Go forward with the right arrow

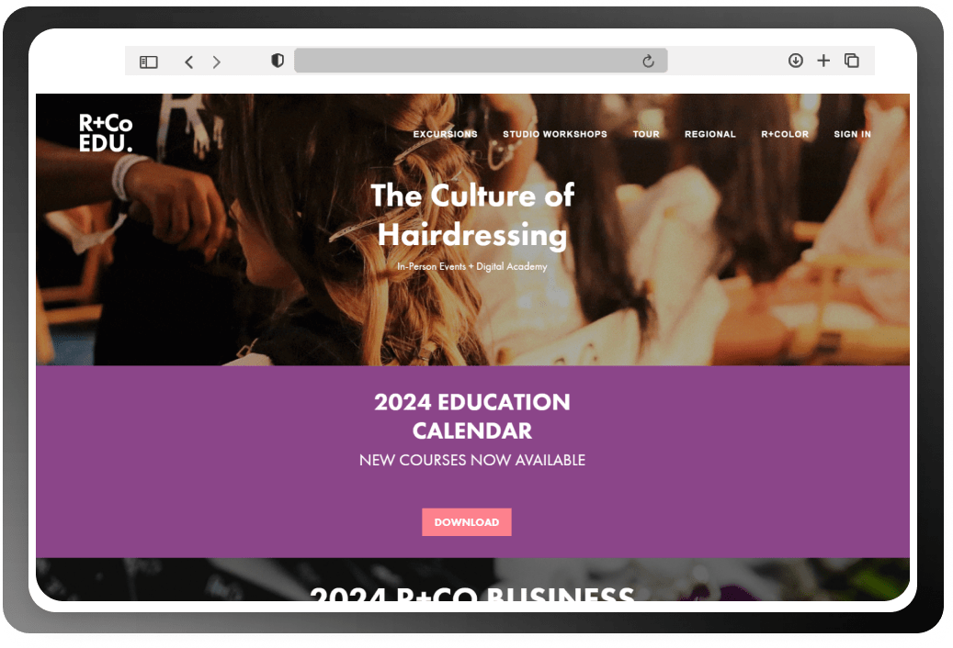pyautogui.click(x=216, y=61)
